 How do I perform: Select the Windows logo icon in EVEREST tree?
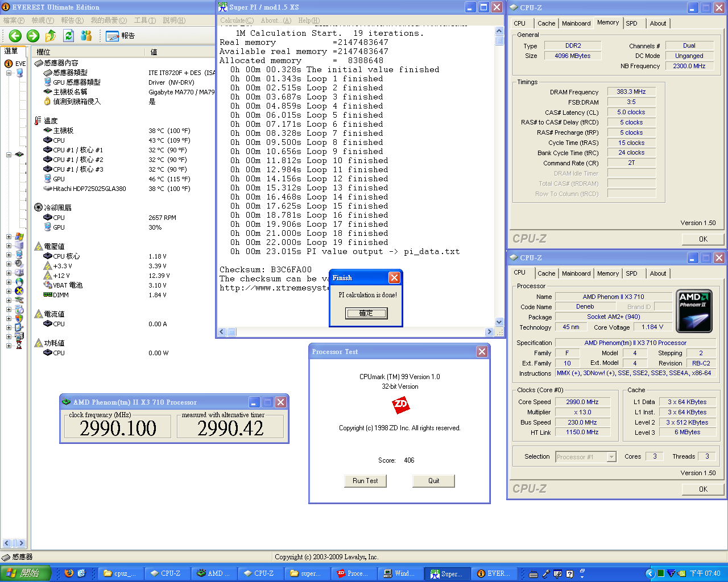coord(19,236)
